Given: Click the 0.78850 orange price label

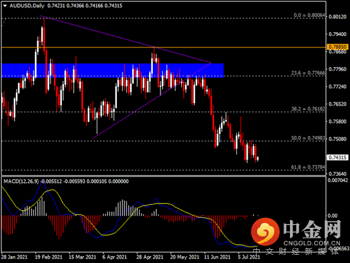Looking at the screenshot, I should [337, 47].
